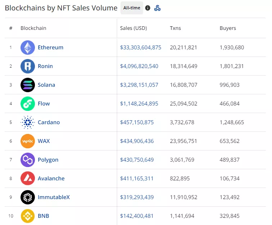Screen dimensions: 272x225
Task: Click the red Avalanche logo
Action: point(28,179)
